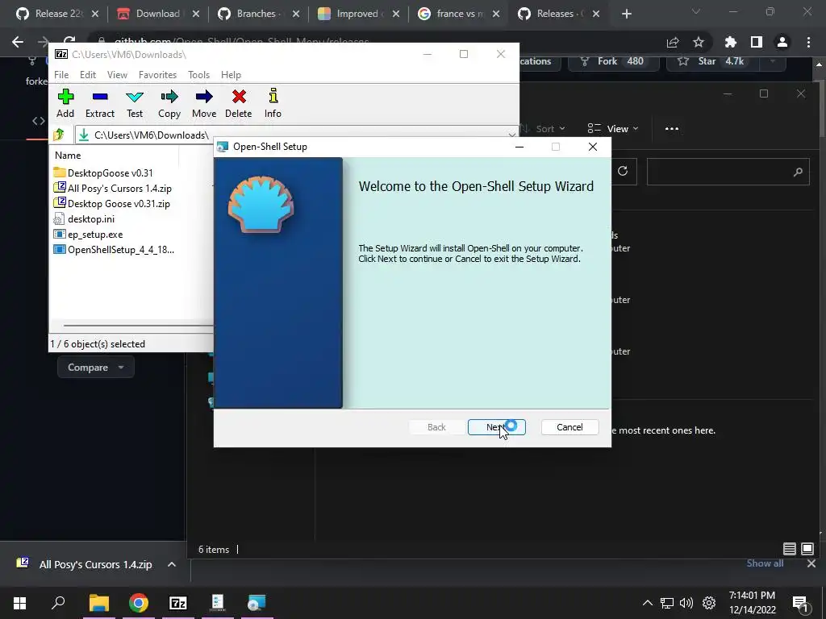Open the View menu in 7-Zip
Image resolution: width=826 pixels, height=619 pixels.
click(117, 75)
